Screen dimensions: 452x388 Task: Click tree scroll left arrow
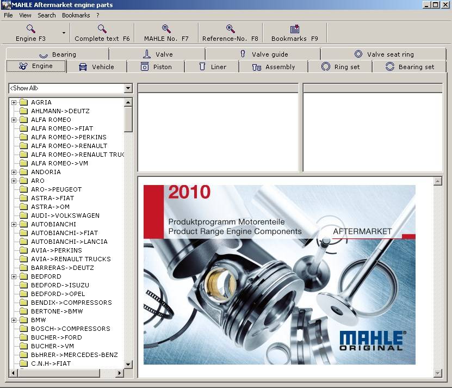(x=13, y=373)
